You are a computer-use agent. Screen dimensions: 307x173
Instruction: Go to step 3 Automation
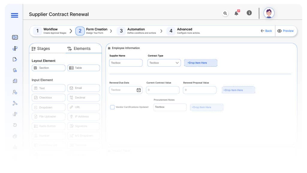[x=137, y=31]
